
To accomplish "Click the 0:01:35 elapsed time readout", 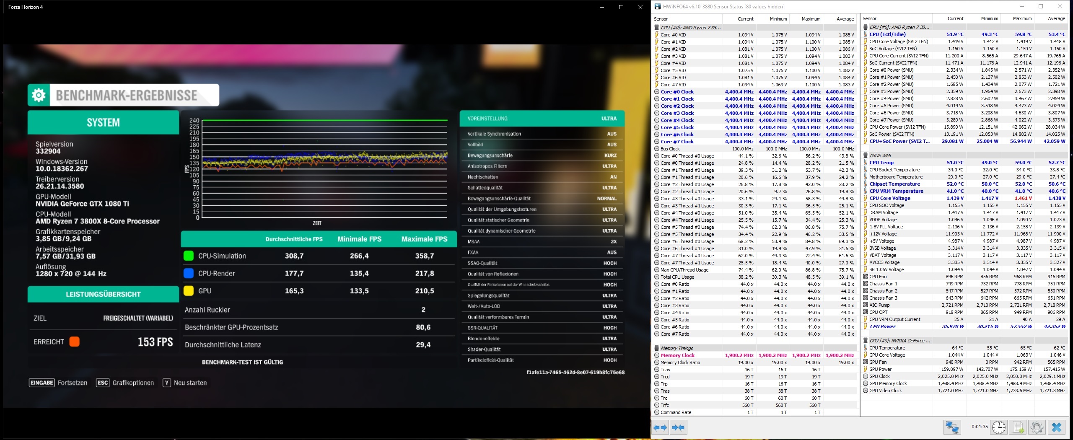I will (980, 427).
